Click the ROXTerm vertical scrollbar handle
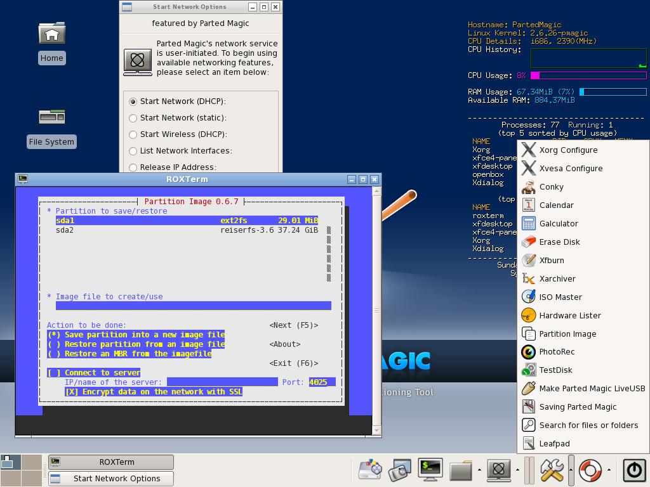This screenshot has height=487, width=650. pyautogui.click(x=377, y=310)
